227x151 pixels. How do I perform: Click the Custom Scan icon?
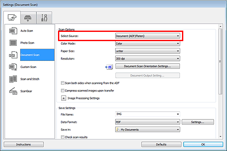coord(13,67)
